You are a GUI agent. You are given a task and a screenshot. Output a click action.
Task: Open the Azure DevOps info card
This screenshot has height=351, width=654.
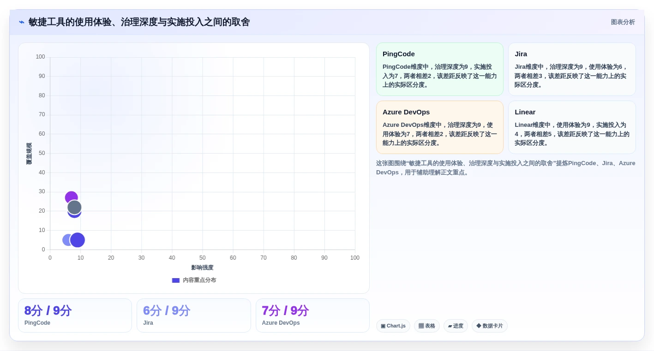pyautogui.click(x=439, y=127)
